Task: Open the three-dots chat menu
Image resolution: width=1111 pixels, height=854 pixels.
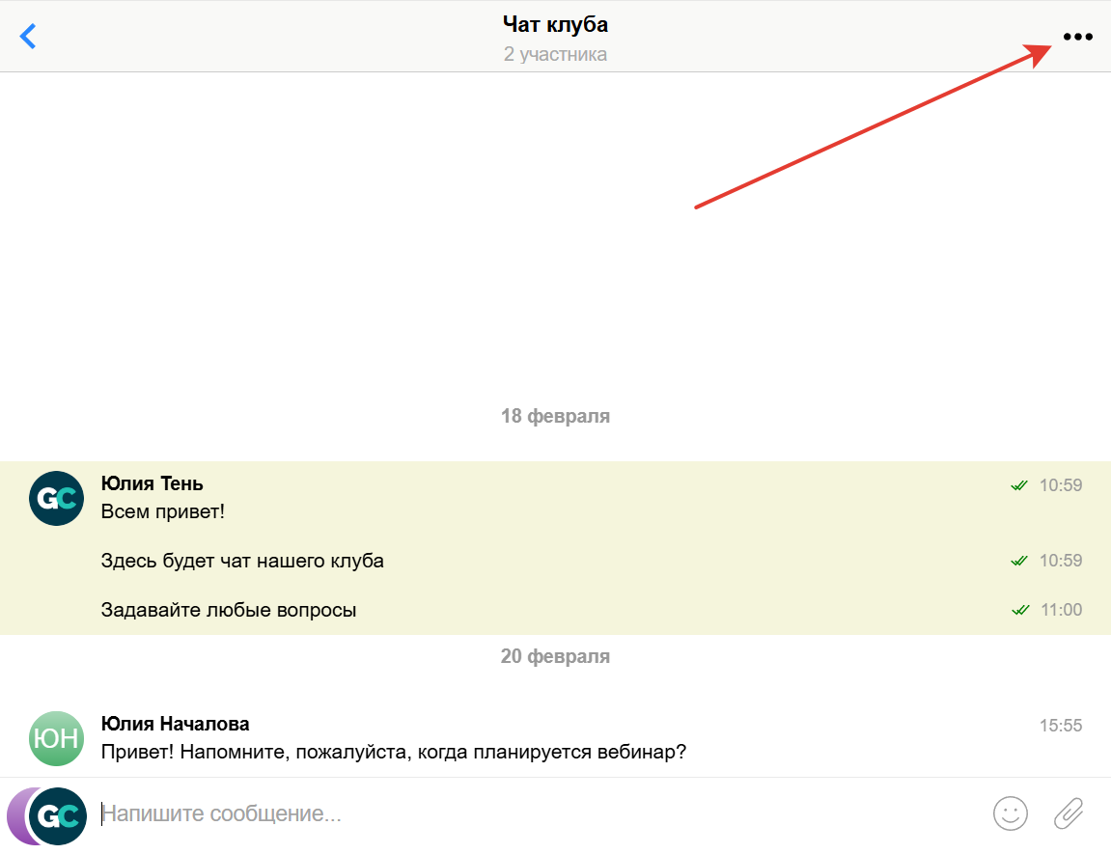Action: [x=1077, y=37]
